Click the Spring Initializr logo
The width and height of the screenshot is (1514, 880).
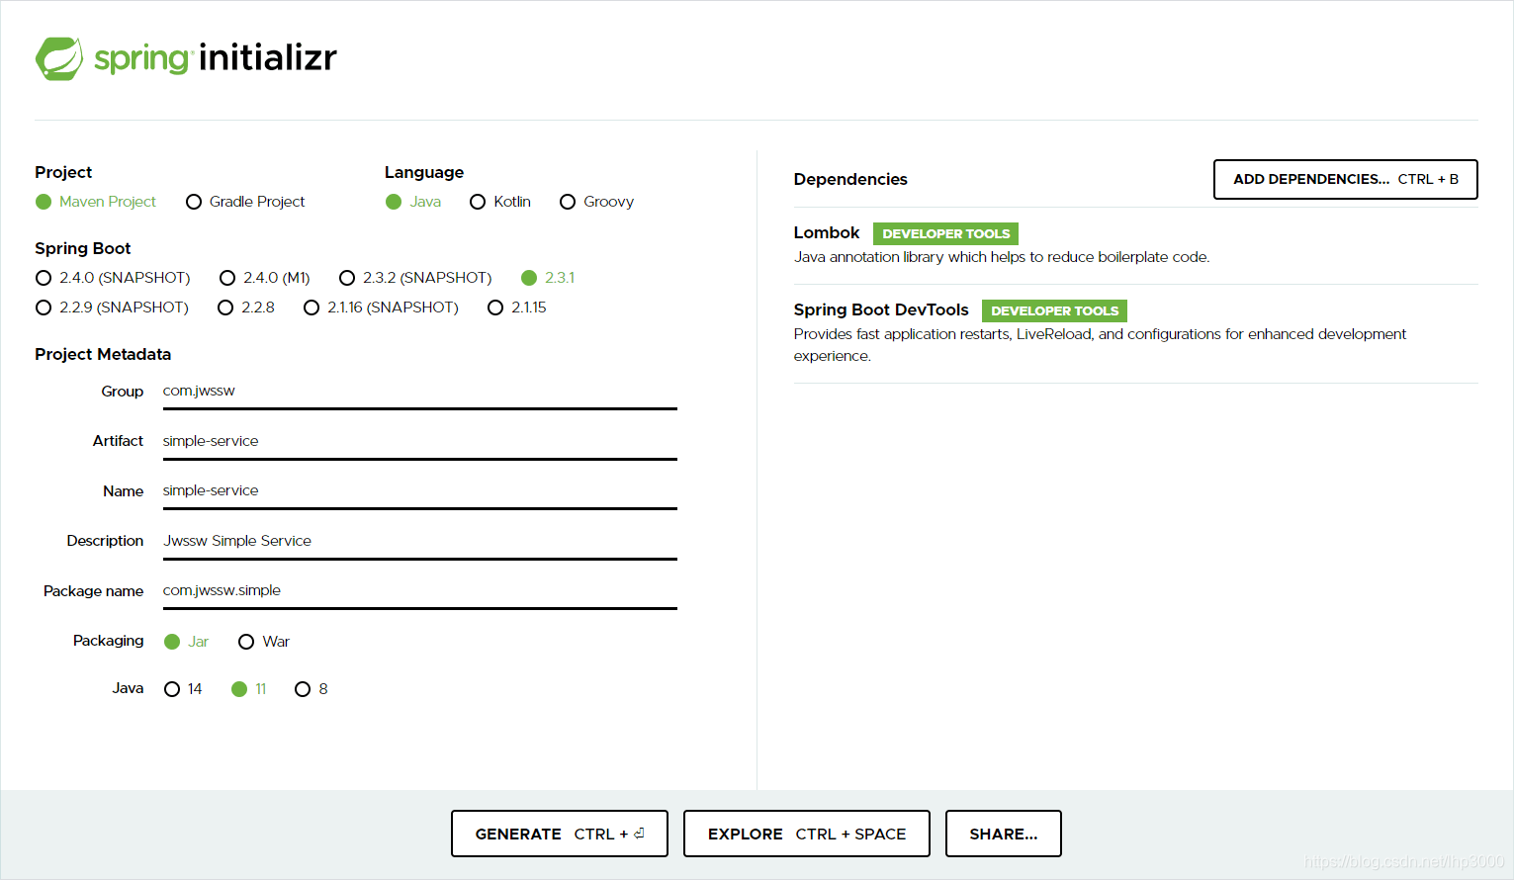pyautogui.click(x=186, y=58)
